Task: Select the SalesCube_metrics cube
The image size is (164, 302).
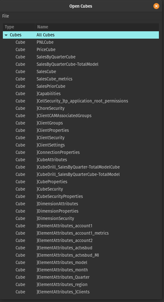Action: [x=81, y=79]
